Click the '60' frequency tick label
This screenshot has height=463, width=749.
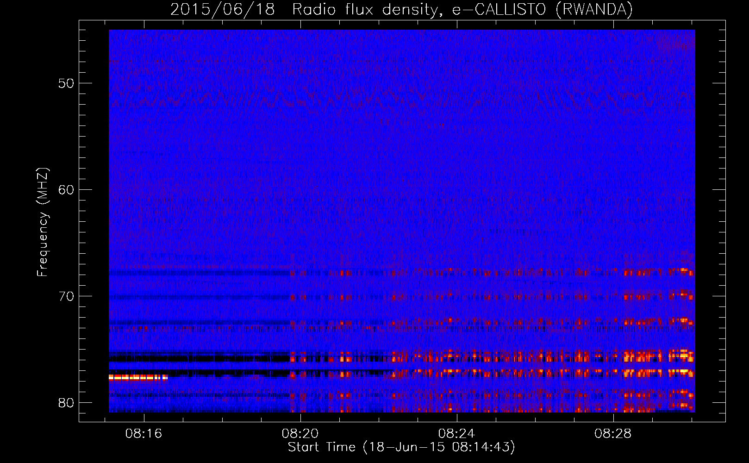[x=66, y=190]
